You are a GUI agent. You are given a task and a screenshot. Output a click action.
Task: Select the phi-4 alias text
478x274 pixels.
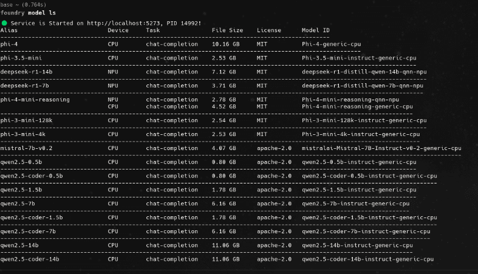coord(9,44)
